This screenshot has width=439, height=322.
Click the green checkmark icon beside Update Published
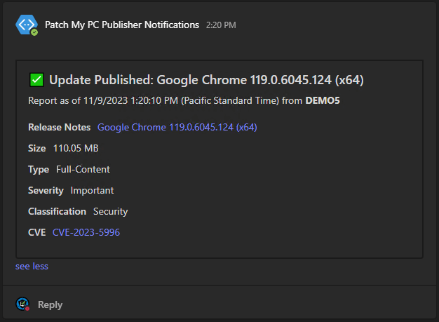point(36,80)
